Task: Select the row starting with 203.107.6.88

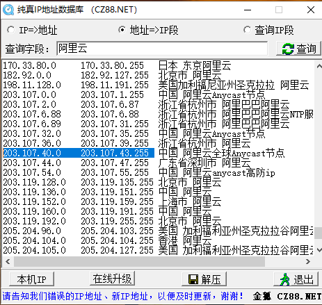Action: pos(158,114)
